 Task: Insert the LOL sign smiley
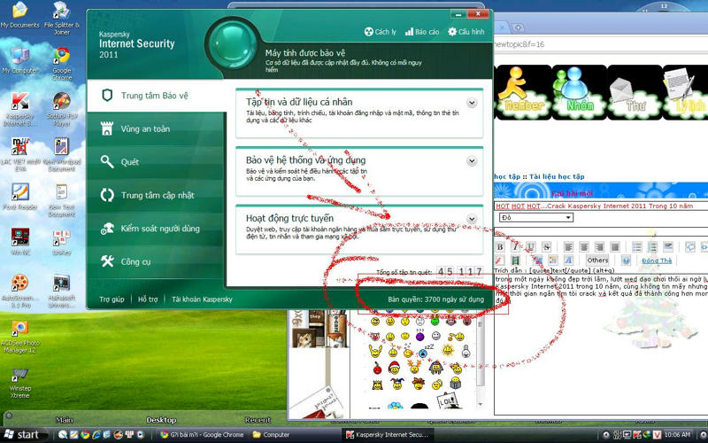tap(448, 400)
